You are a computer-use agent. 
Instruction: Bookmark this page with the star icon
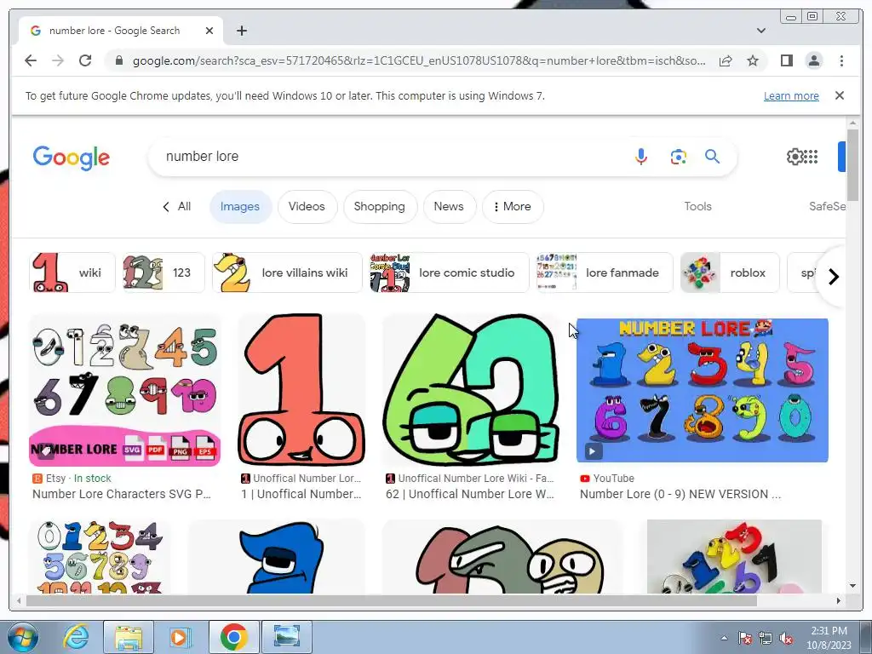click(x=753, y=60)
